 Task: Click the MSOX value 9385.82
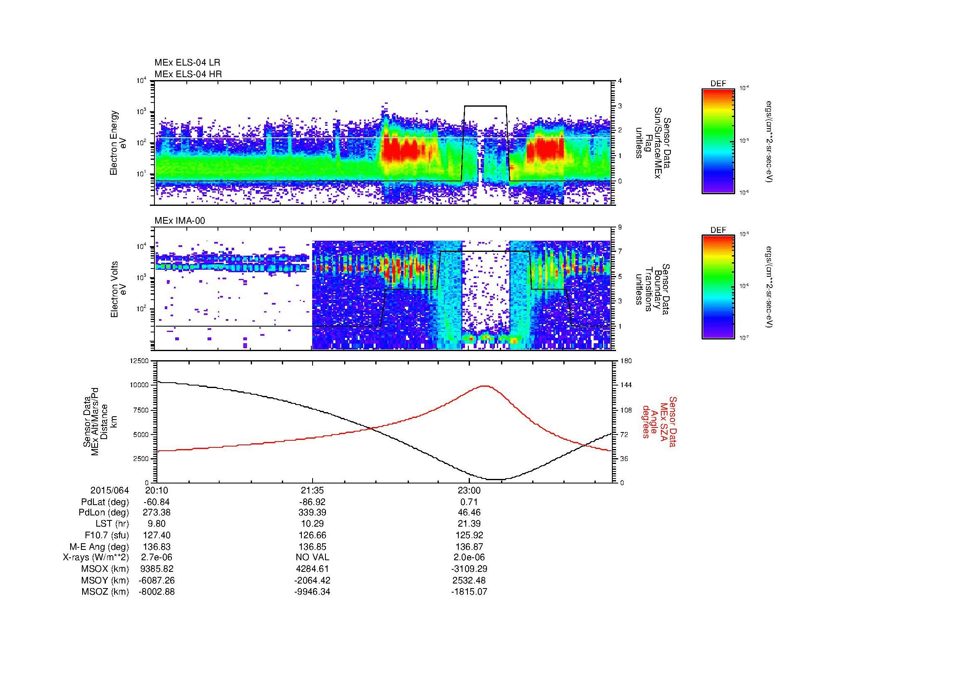(x=157, y=569)
